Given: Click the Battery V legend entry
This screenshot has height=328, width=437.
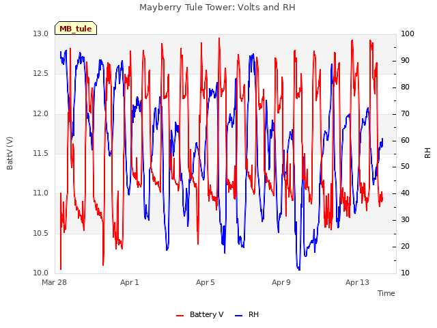Looking at the screenshot, I should click(200, 314).
